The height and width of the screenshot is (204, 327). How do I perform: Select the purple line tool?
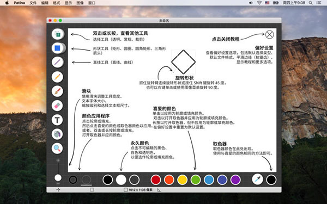click(57, 62)
